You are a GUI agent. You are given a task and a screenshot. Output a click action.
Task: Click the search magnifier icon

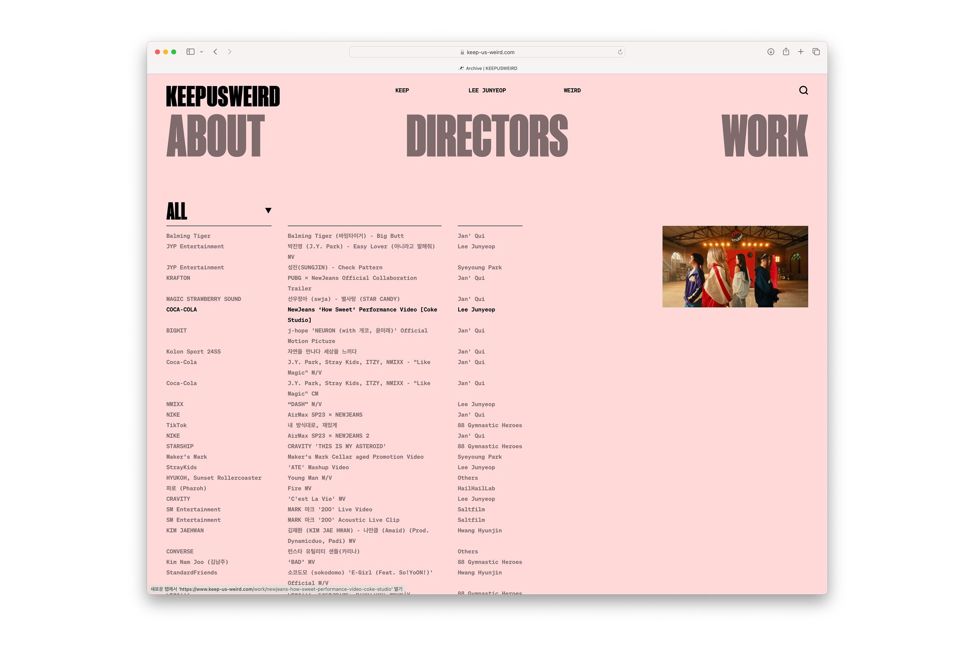(x=804, y=90)
